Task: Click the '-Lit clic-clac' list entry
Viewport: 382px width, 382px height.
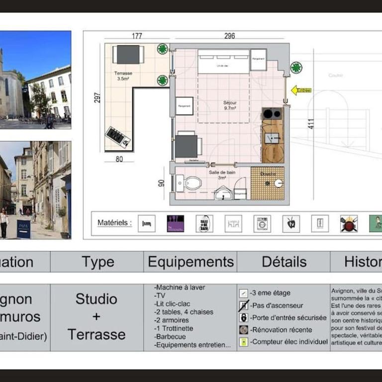Action: [x=172, y=304]
